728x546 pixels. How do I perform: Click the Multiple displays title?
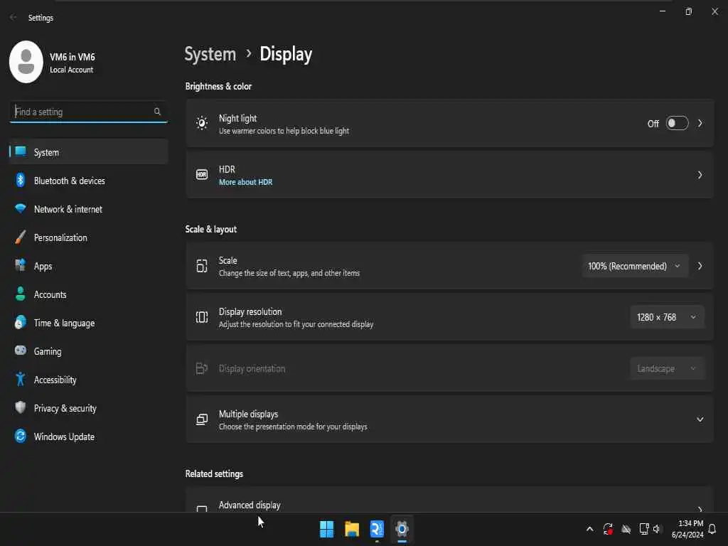[248, 414]
